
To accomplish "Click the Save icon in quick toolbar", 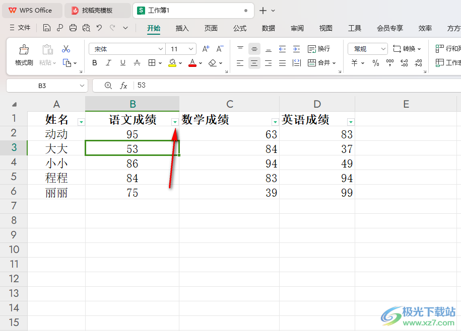I will pos(46,28).
